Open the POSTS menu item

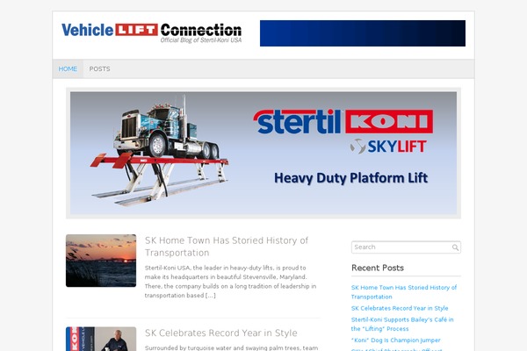(99, 68)
